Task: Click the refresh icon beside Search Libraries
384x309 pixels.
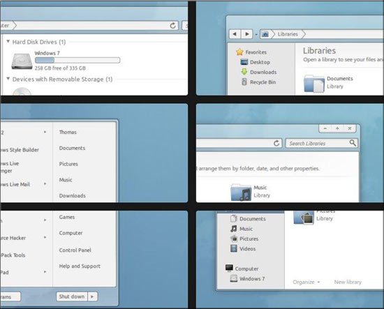Action: pyautogui.click(x=276, y=144)
